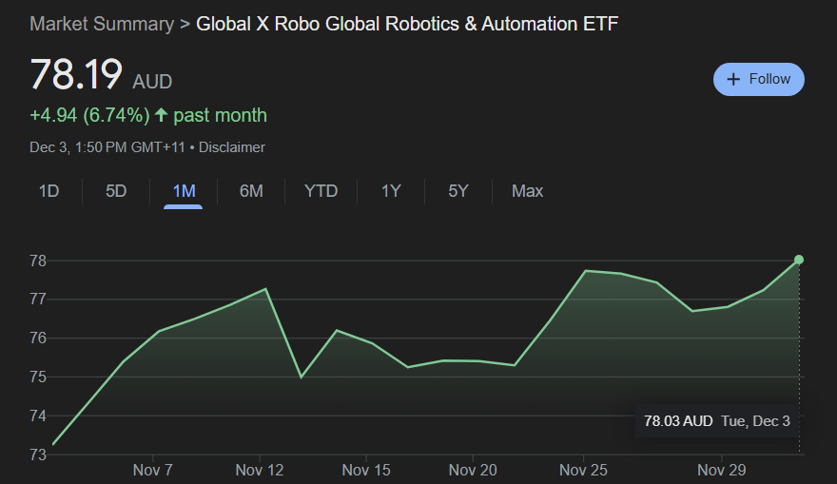Switch to the 6M time range tab
The width and height of the screenshot is (837, 484).
click(251, 191)
